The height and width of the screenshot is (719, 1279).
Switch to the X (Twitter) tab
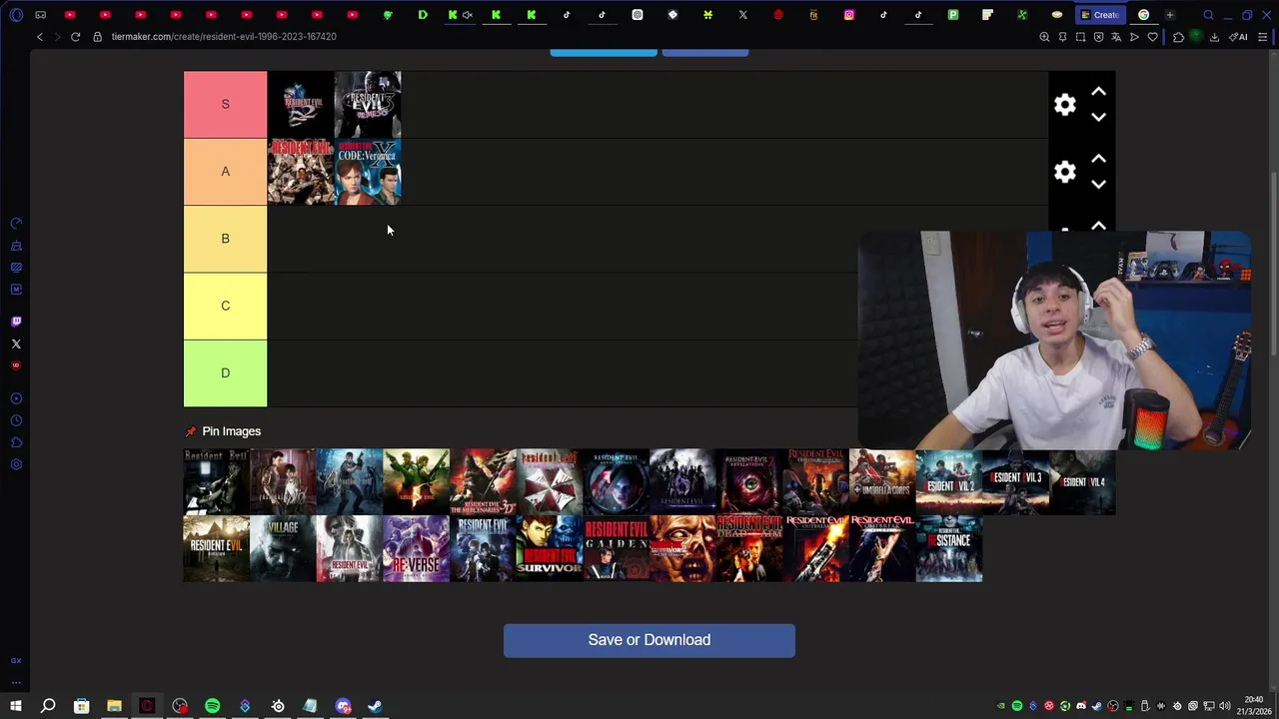pyautogui.click(x=743, y=15)
